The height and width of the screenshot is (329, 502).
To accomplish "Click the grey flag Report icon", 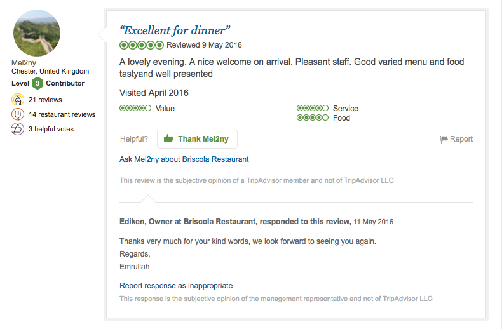I will pyautogui.click(x=444, y=139).
